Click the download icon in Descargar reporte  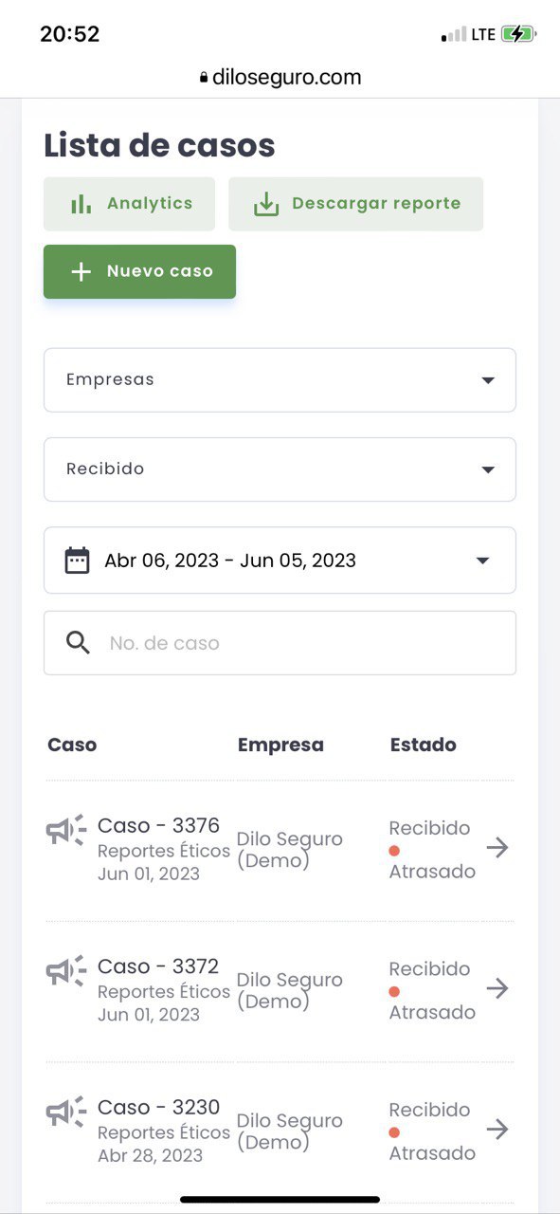(266, 204)
